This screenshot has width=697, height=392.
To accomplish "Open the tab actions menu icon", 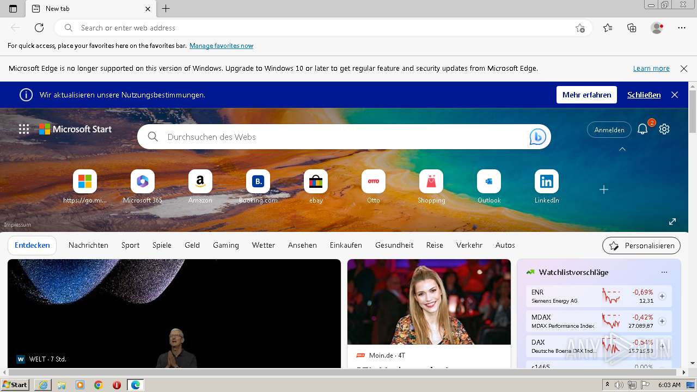I will pyautogui.click(x=13, y=9).
